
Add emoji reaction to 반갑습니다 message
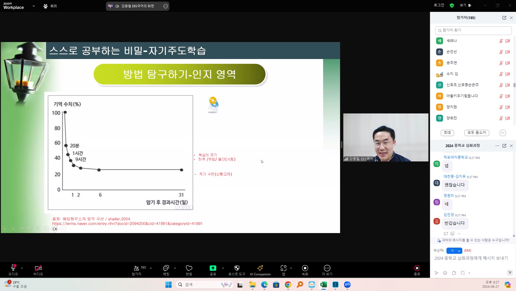click(452, 234)
